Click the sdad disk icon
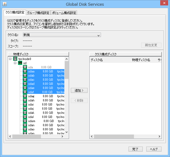This screenshot has width=170, height=157. pos(25,84)
